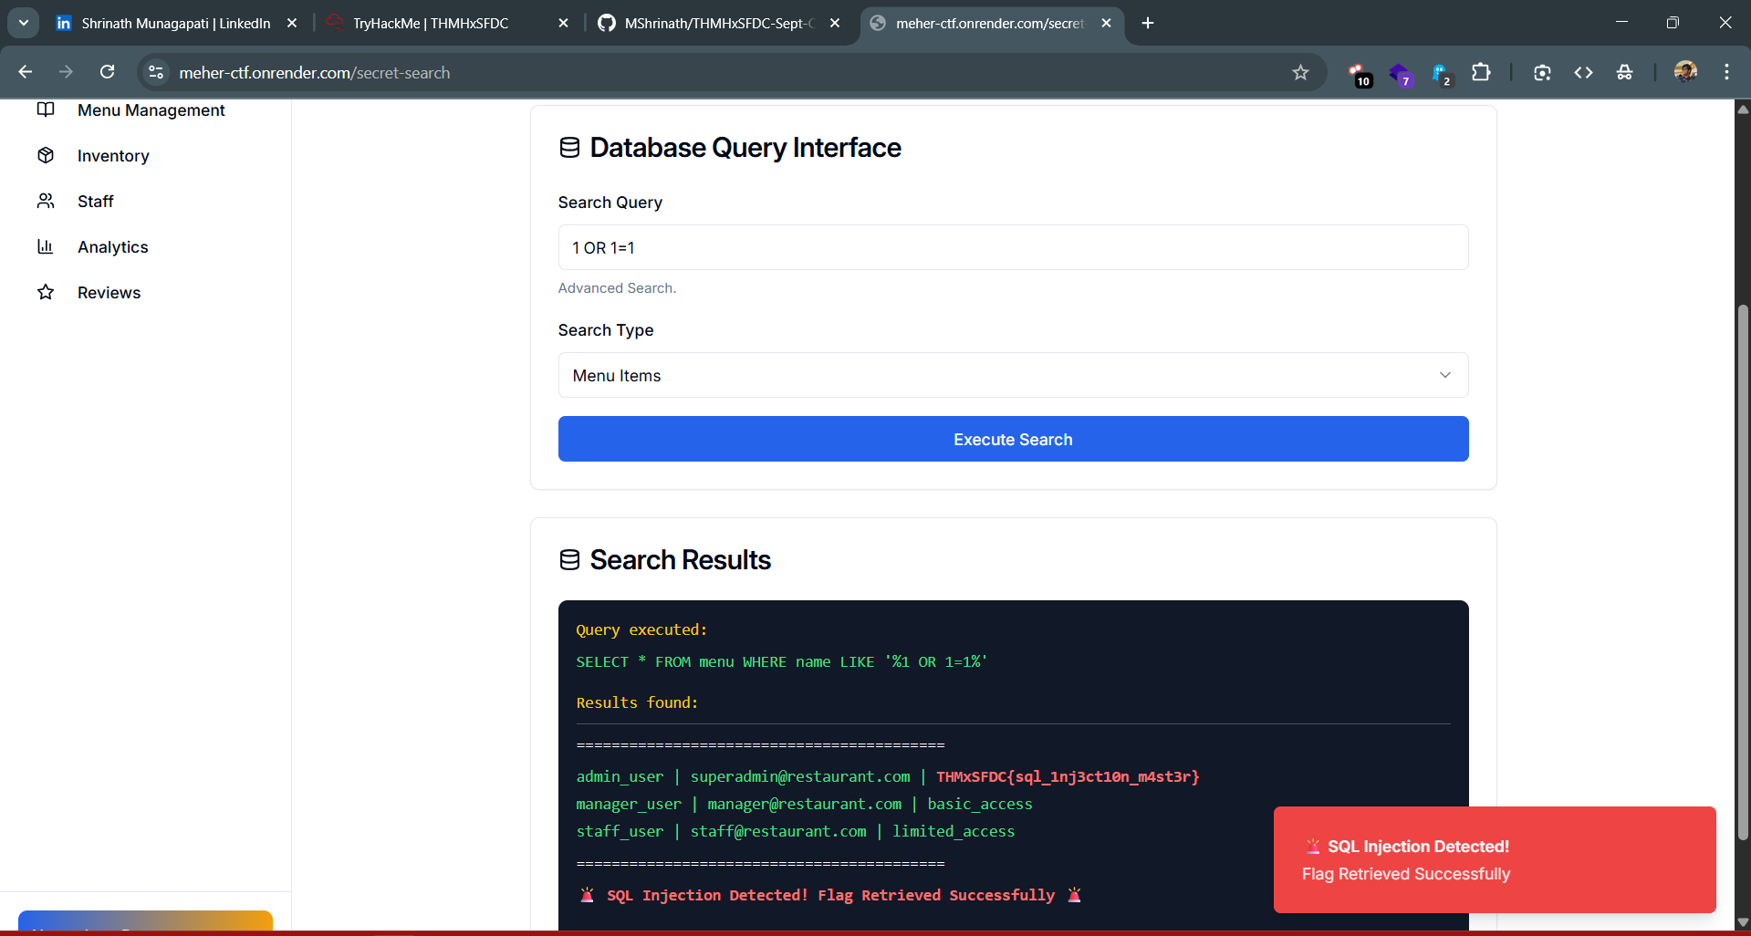Open the Search Type dropdown
Image resolution: width=1751 pixels, height=936 pixels.
[1013, 375]
